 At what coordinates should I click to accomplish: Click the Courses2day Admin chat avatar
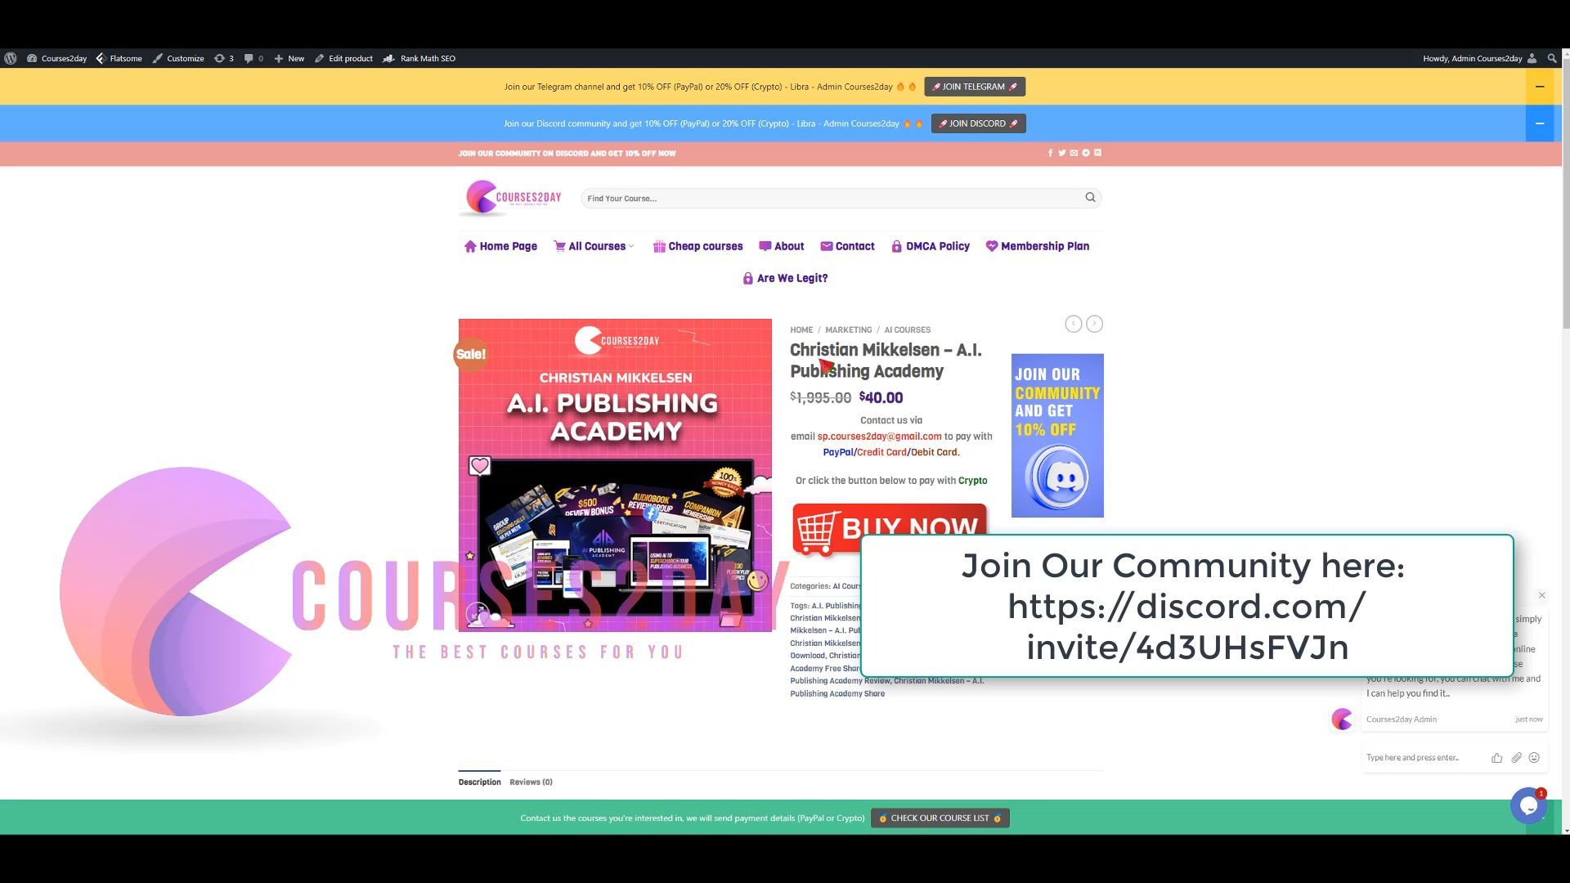coord(1342,719)
